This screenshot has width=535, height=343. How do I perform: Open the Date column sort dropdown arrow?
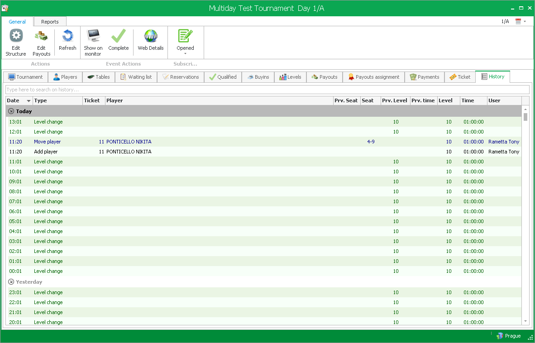[29, 101]
